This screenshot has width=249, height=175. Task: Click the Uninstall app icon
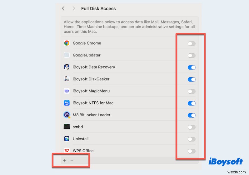tap(67, 139)
